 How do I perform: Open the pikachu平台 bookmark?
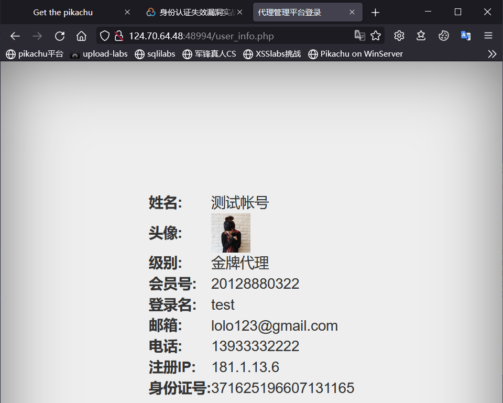(x=35, y=54)
